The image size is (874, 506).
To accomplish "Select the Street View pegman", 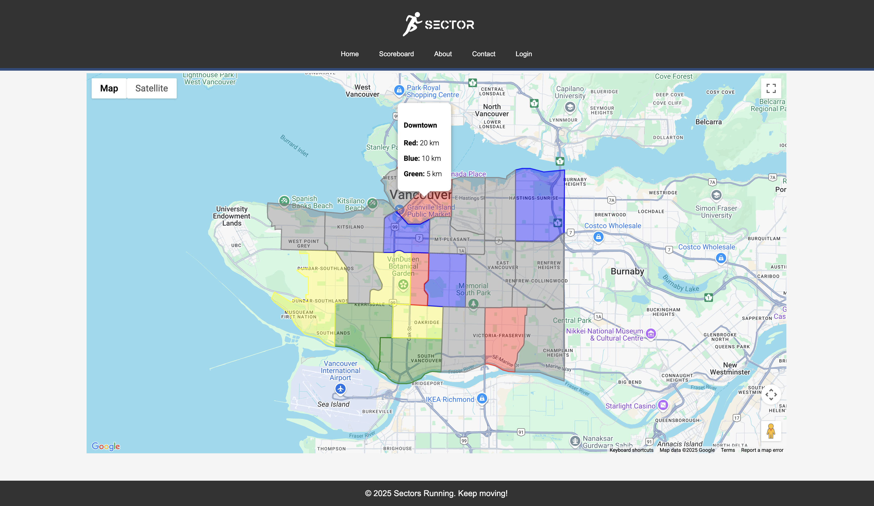I will coord(771,431).
